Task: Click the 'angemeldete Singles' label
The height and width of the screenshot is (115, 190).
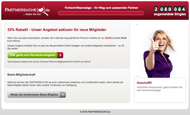Action: point(170,14)
